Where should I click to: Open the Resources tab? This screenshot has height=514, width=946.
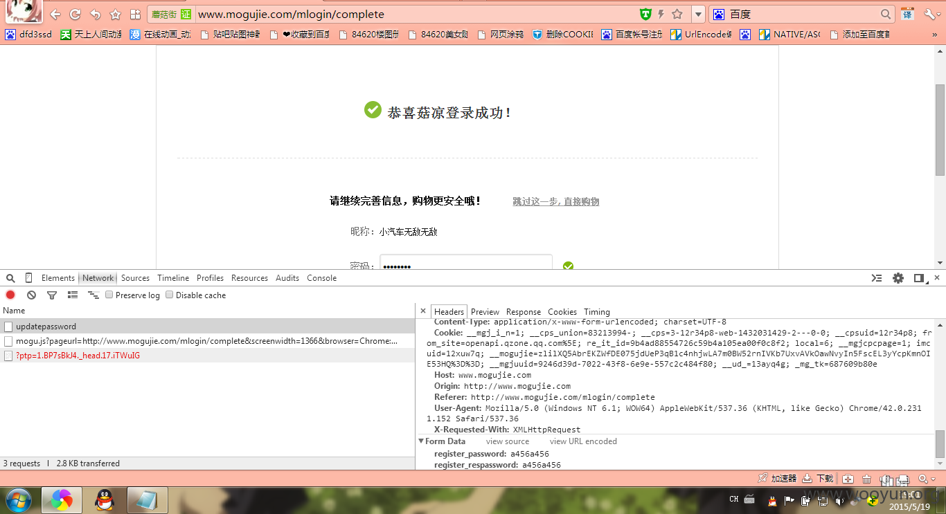pos(249,278)
